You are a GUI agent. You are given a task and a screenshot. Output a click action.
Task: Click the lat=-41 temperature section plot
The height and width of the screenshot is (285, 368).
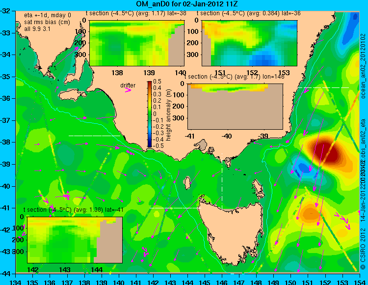tap(75, 240)
